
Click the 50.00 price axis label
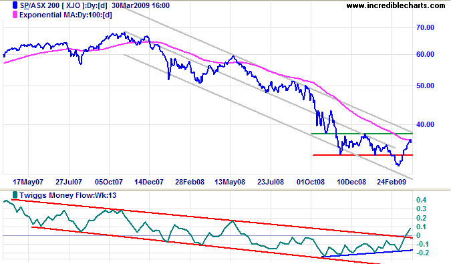pos(425,86)
